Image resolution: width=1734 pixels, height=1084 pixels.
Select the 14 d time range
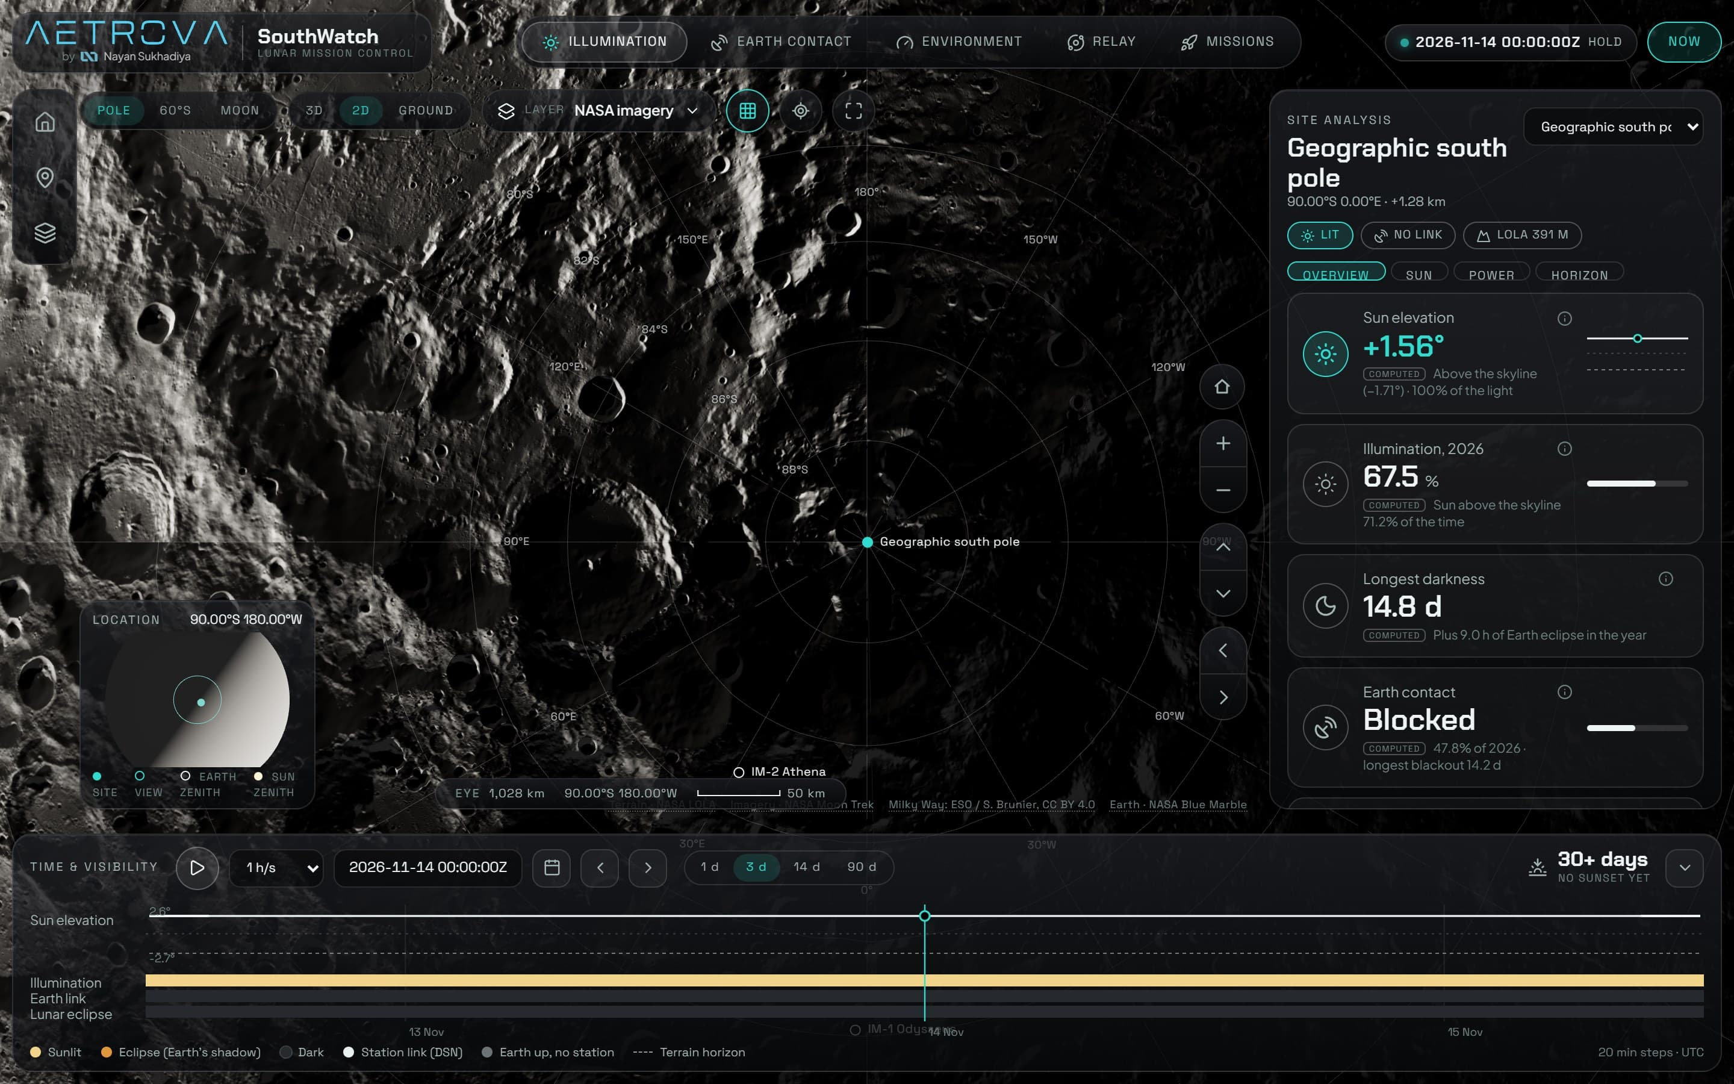(x=806, y=867)
